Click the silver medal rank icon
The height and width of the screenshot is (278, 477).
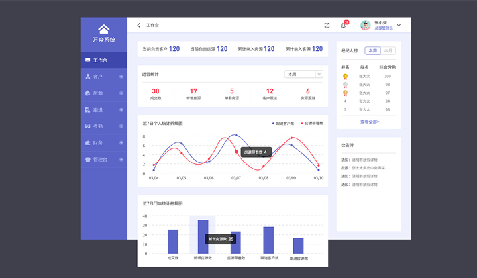345,85
